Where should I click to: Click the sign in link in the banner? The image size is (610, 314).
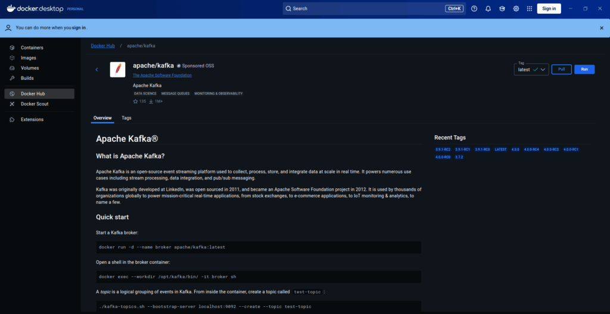79,27
